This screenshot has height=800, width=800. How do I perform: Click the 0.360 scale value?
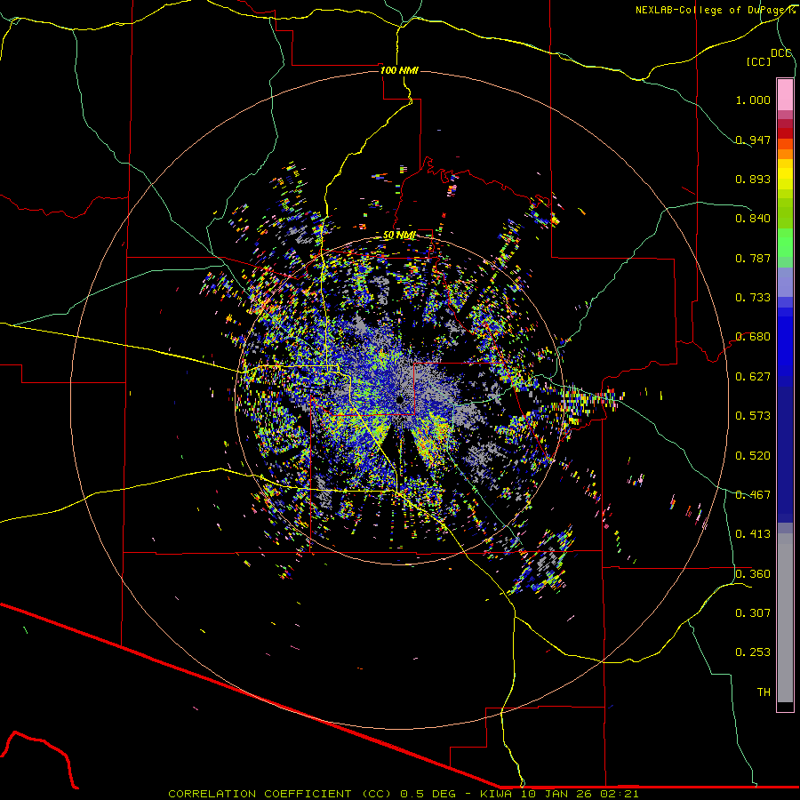753,573
